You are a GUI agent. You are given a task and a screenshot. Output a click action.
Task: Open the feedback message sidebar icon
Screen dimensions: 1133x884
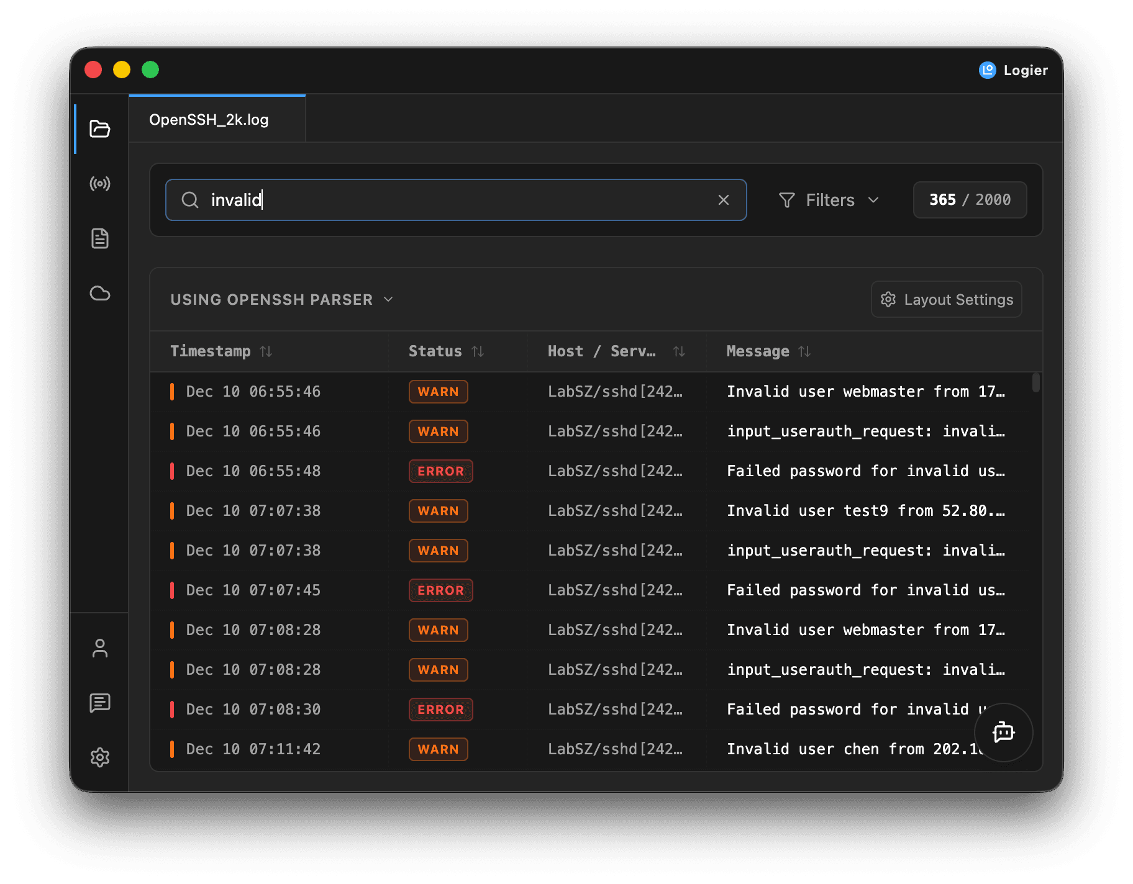click(x=100, y=703)
